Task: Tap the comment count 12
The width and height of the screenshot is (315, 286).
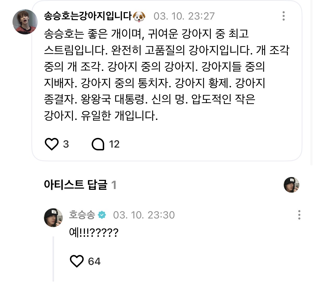Action: (114, 144)
